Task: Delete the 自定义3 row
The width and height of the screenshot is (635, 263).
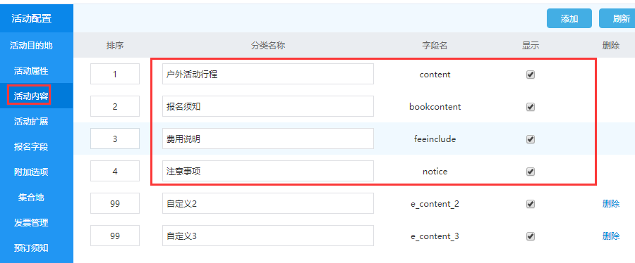Action: 611,236
